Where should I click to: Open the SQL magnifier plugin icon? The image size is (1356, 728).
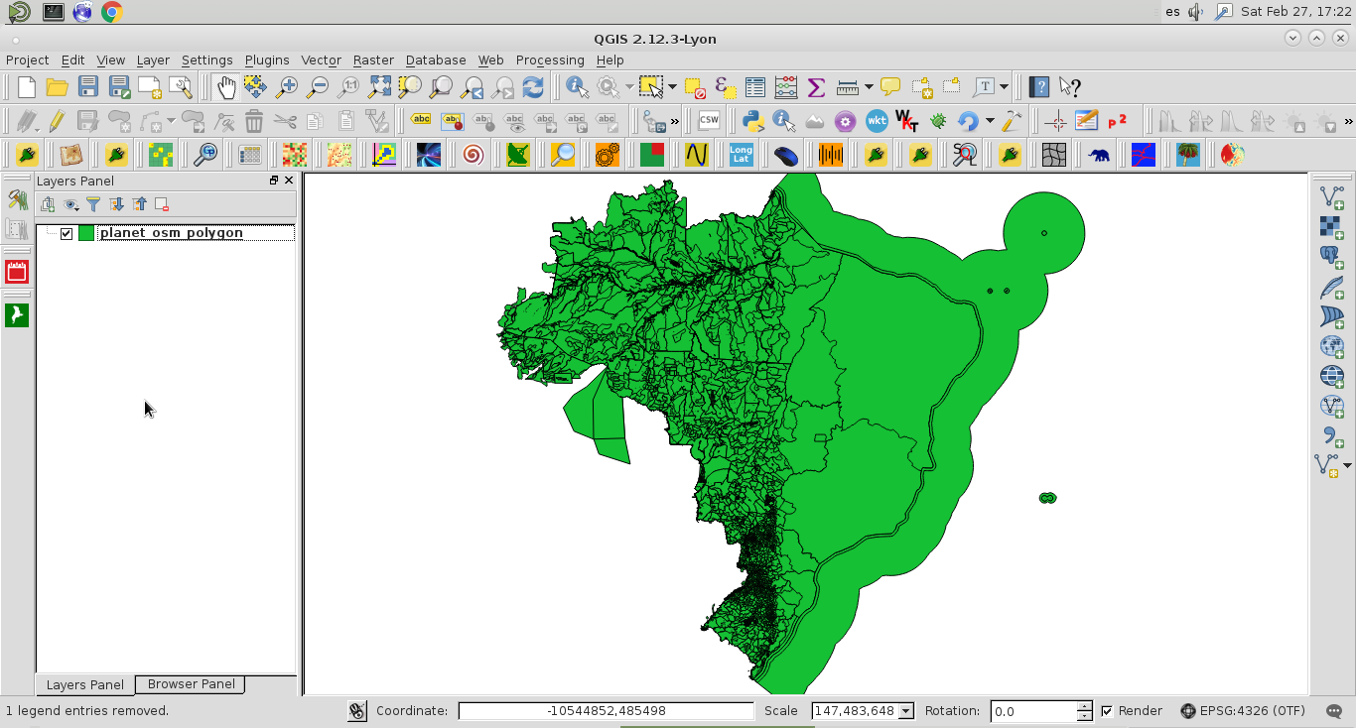tap(964, 155)
